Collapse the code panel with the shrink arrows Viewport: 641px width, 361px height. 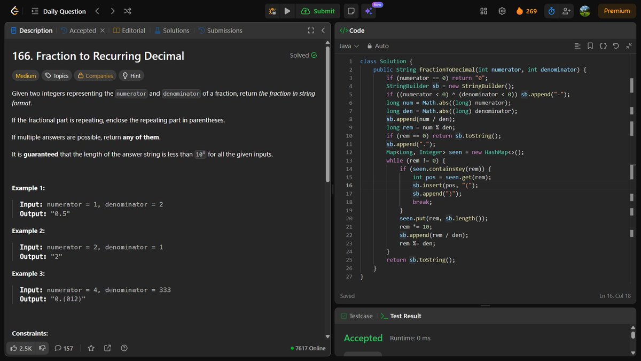click(x=629, y=46)
